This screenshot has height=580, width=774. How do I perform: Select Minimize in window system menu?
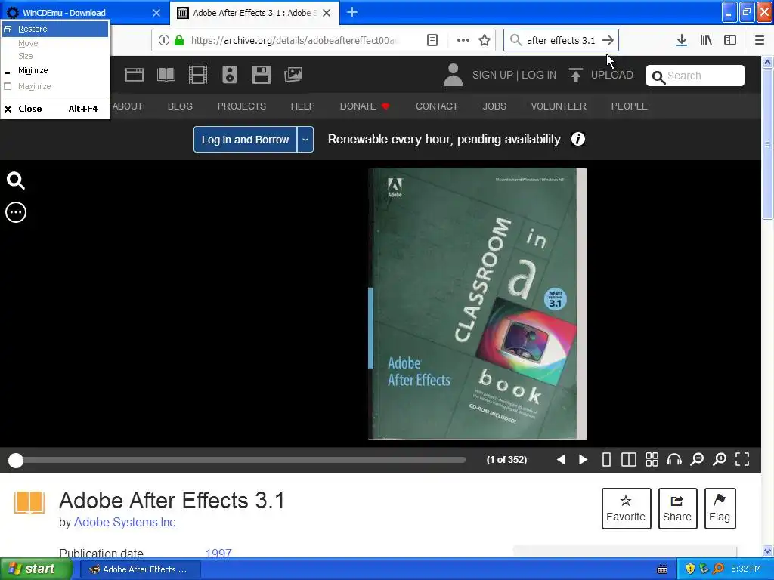(x=54, y=70)
